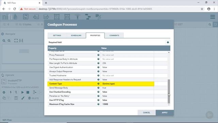218x123 pixels.
Task: Open help for Maximum ETag Cache Size
Action: click(x=98, y=104)
